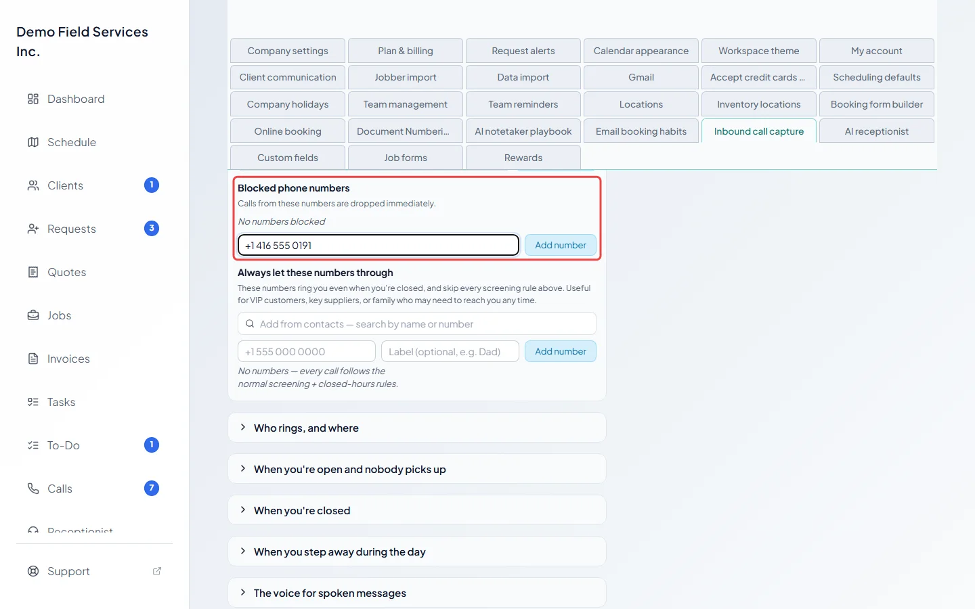Click the Invoices file icon
The width and height of the screenshot is (975, 609).
[33, 359]
